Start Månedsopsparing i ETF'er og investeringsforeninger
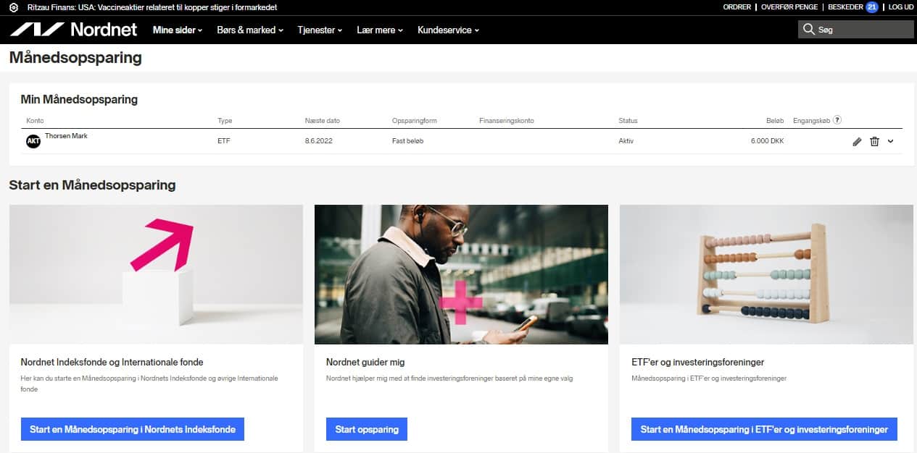Image resolution: width=917 pixels, height=453 pixels. point(765,428)
